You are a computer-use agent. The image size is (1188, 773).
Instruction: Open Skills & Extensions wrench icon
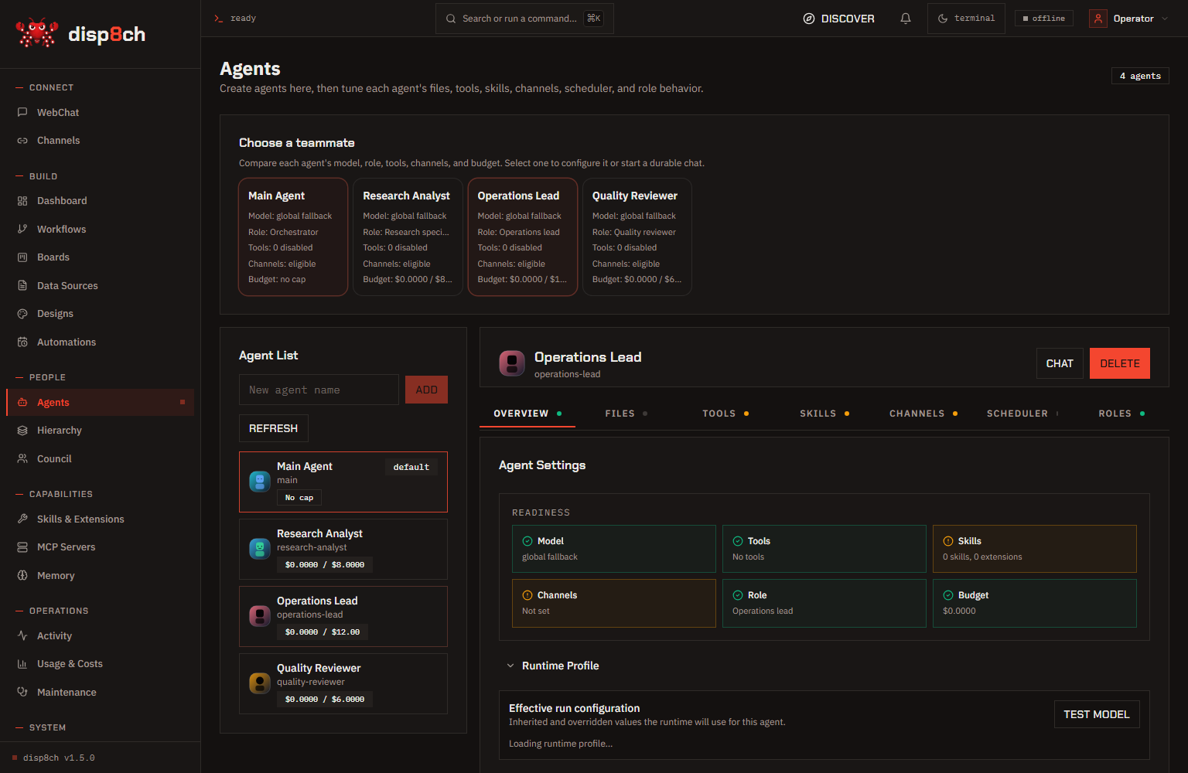pyautogui.click(x=22, y=519)
